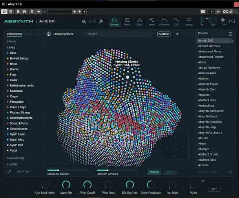
Task: Toggle the plugin power bypass button
Action: [x=4, y=12]
